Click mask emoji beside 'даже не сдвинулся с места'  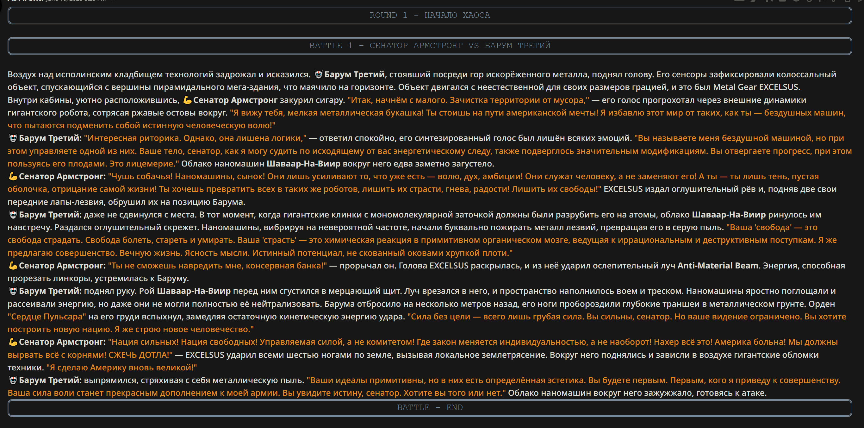[13, 215]
